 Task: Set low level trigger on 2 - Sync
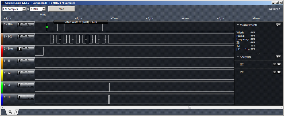(32, 49)
